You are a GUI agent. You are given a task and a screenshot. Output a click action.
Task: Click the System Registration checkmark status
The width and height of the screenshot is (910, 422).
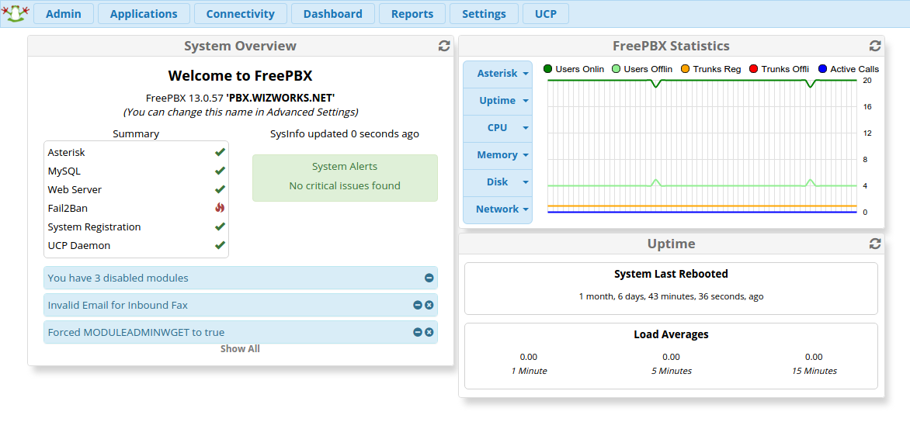(220, 226)
